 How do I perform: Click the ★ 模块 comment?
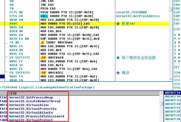(123, 73)
